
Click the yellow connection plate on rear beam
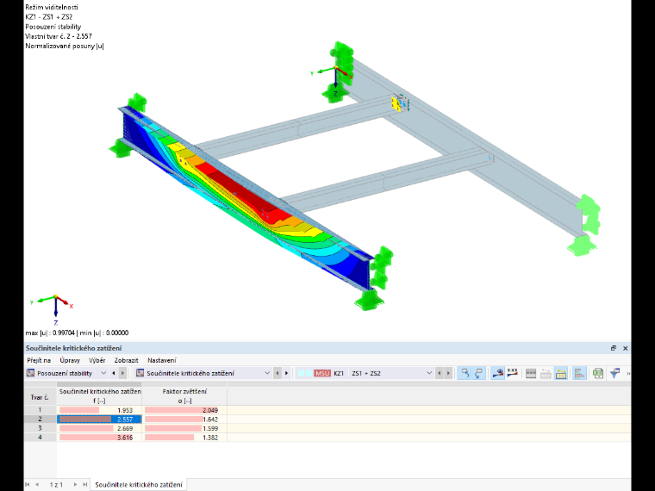pos(396,104)
